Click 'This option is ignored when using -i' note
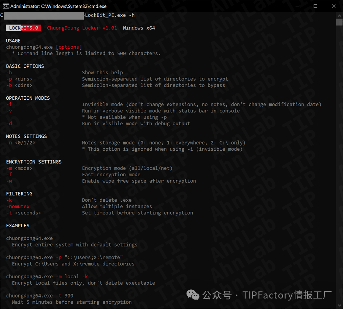 coord(162,149)
